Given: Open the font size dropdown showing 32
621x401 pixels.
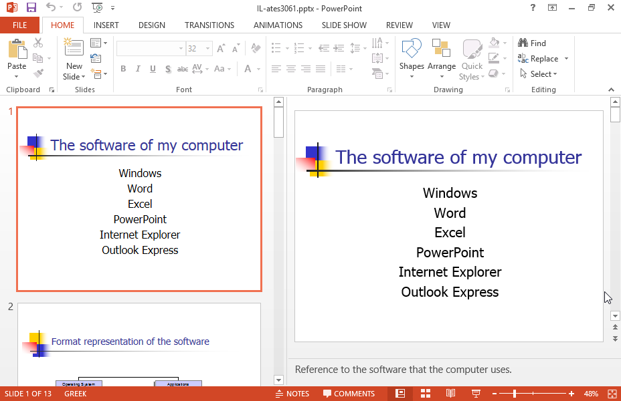Looking at the screenshot, I should (207, 49).
